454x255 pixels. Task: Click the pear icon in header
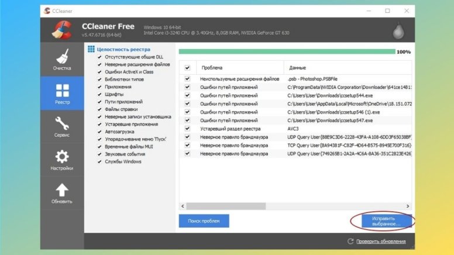[x=398, y=30]
